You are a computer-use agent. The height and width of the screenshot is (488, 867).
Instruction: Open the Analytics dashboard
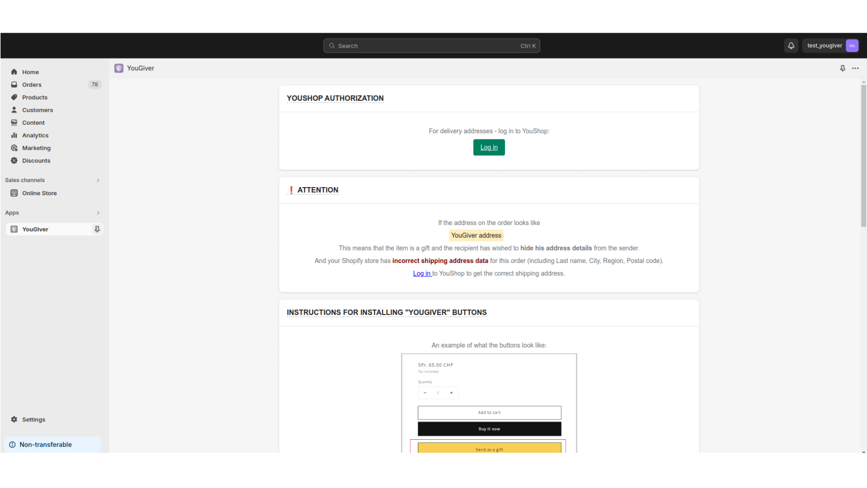point(35,135)
